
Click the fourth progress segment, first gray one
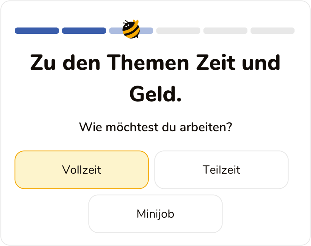(178, 31)
